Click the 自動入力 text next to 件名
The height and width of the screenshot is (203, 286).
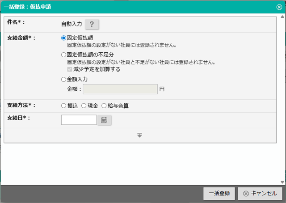click(x=71, y=25)
